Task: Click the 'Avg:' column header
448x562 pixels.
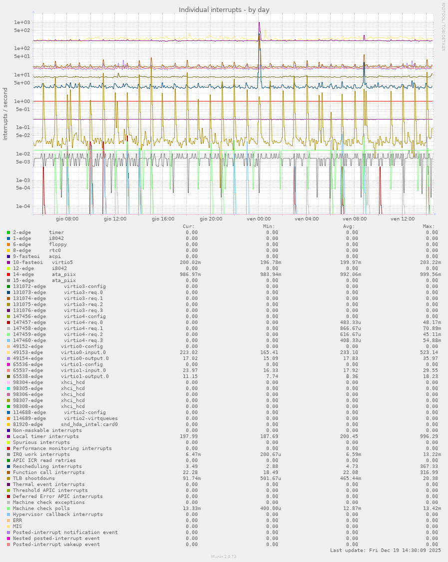Action: tap(349, 226)
